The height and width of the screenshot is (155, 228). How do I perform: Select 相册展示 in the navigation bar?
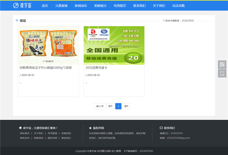[100, 6]
